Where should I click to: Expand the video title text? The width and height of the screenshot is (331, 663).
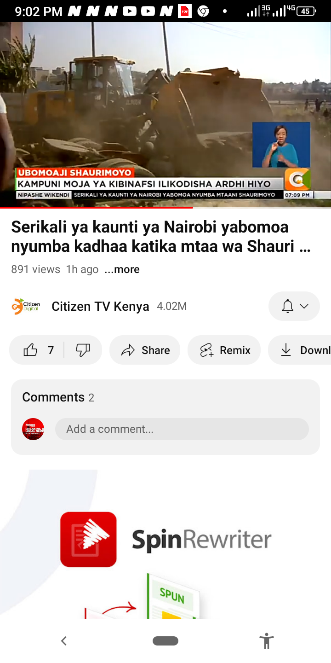tap(161, 237)
